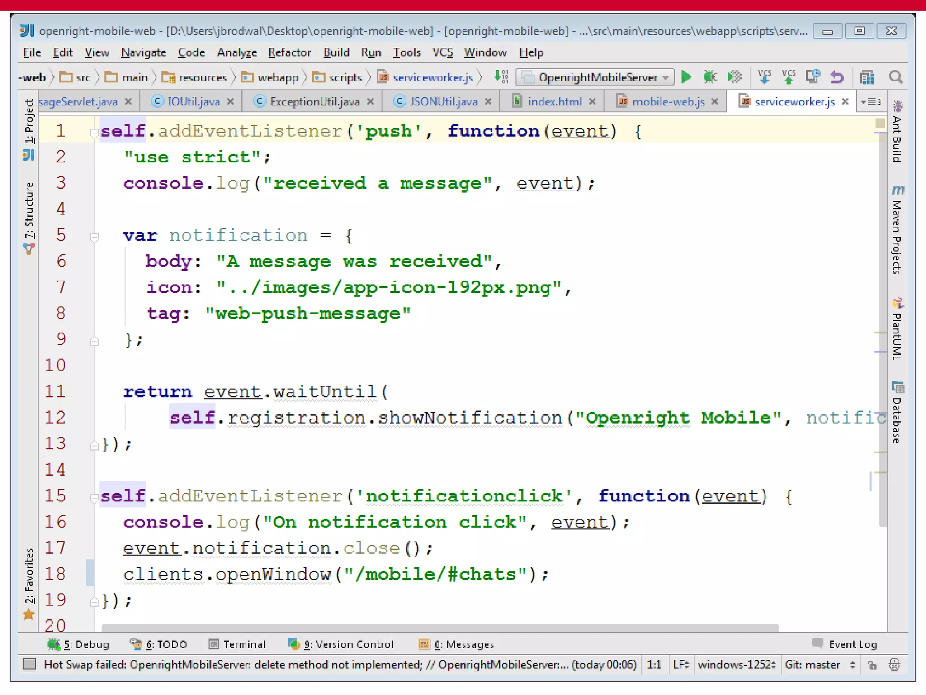Toggle the Hector inspection icon in status bar

[x=894, y=665]
